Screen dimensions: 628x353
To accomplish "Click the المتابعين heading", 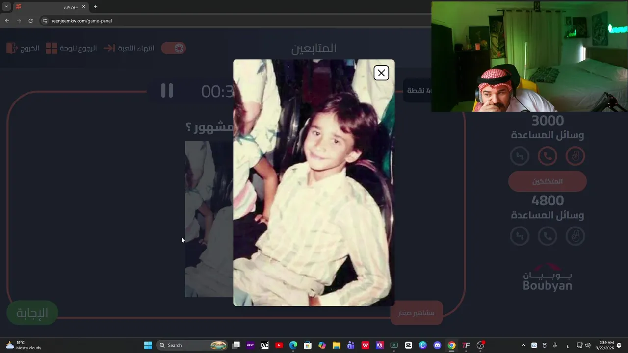I will tap(314, 49).
